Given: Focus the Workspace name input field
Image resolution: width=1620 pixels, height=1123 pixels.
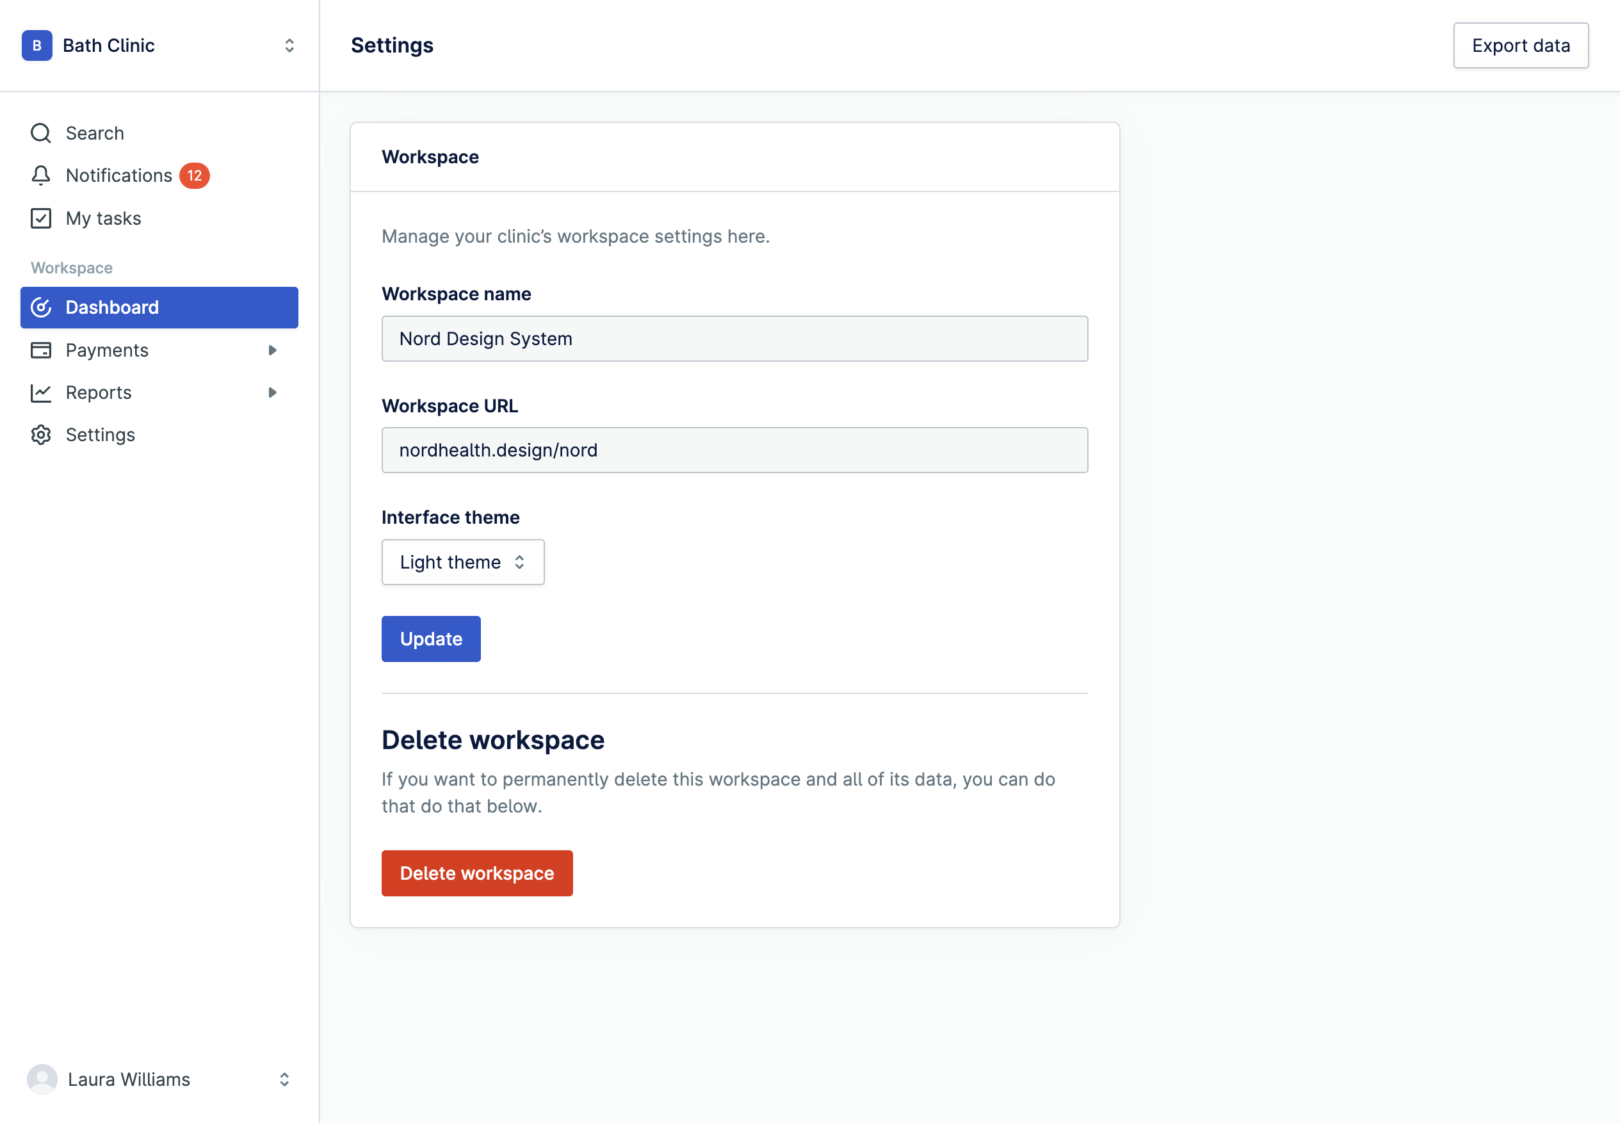Looking at the screenshot, I should pos(734,339).
